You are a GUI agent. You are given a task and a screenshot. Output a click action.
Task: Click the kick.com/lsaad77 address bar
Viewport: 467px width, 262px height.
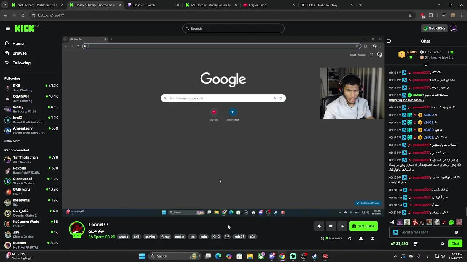pyautogui.click(x=219, y=15)
